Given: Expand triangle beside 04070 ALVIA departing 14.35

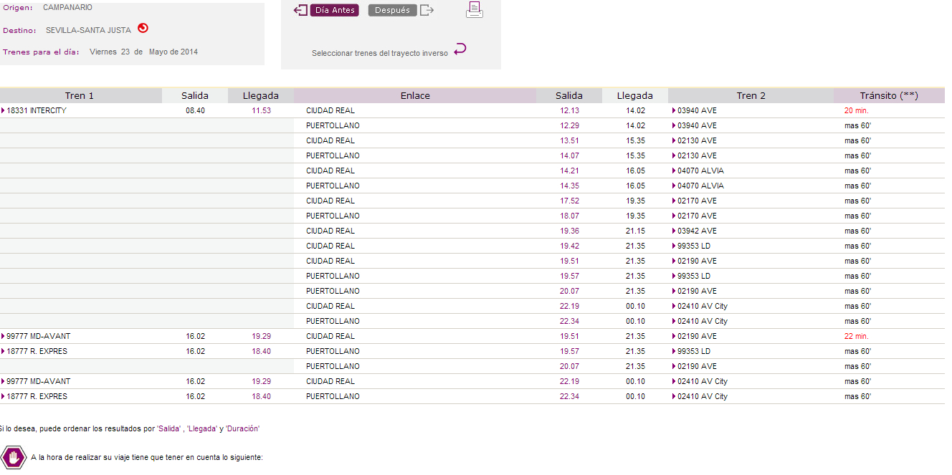Looking at the screenshot, I should click(674, 186).
